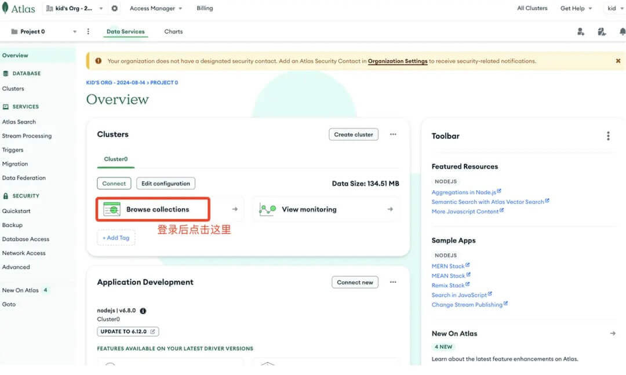Click arrow next to View monitoring
Viewport: 626px width, 375px height.
390,209
